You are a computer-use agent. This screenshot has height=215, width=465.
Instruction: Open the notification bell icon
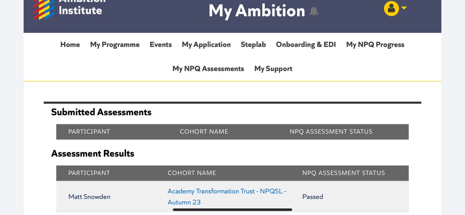click(314, 12)
